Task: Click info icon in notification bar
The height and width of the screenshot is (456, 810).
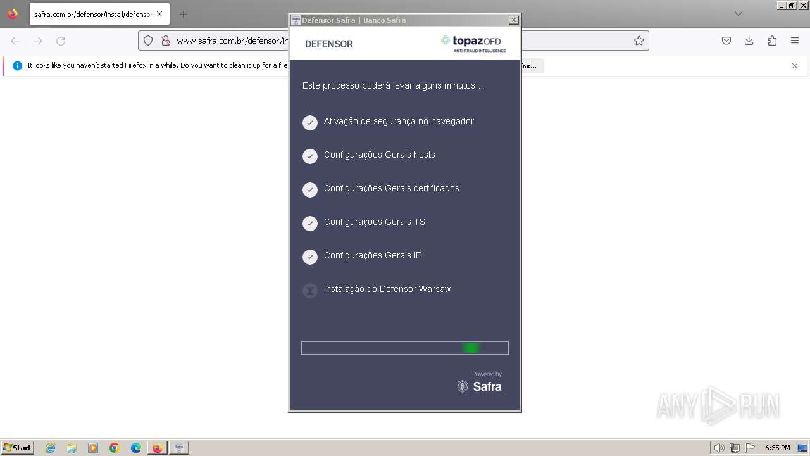Action: click(x=17, y=66)
